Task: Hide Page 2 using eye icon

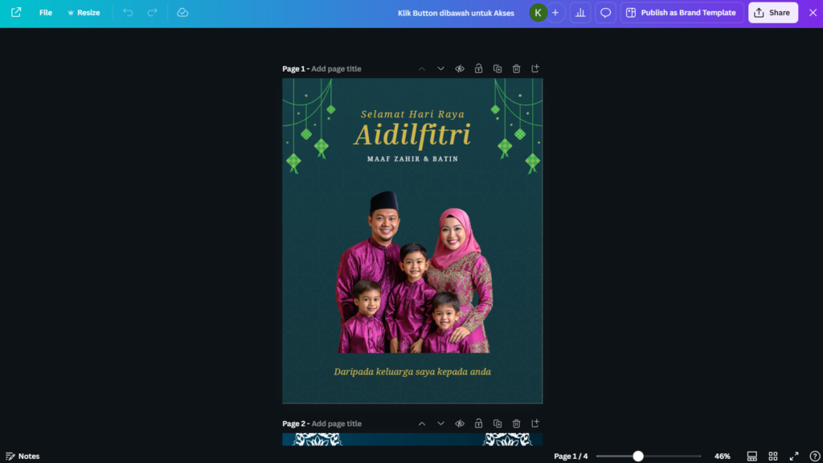Action: (460, 424)
